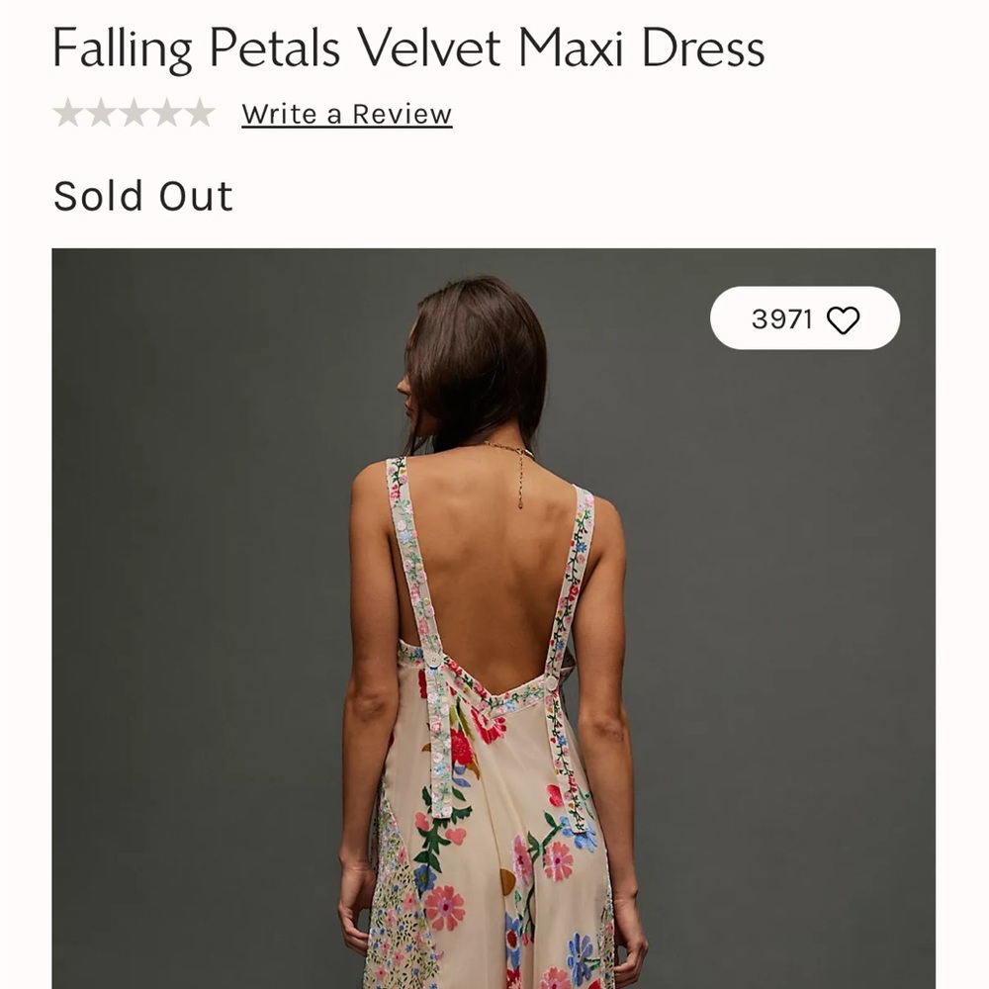
Task: Click the Sold Out availability label
Action: pyautogui.click(x=144, y=195)
